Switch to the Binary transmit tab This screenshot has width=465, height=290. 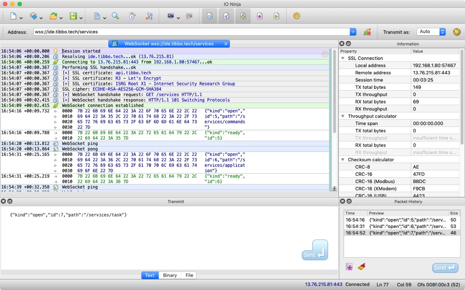pyautogui.click(x=170, y=275)
